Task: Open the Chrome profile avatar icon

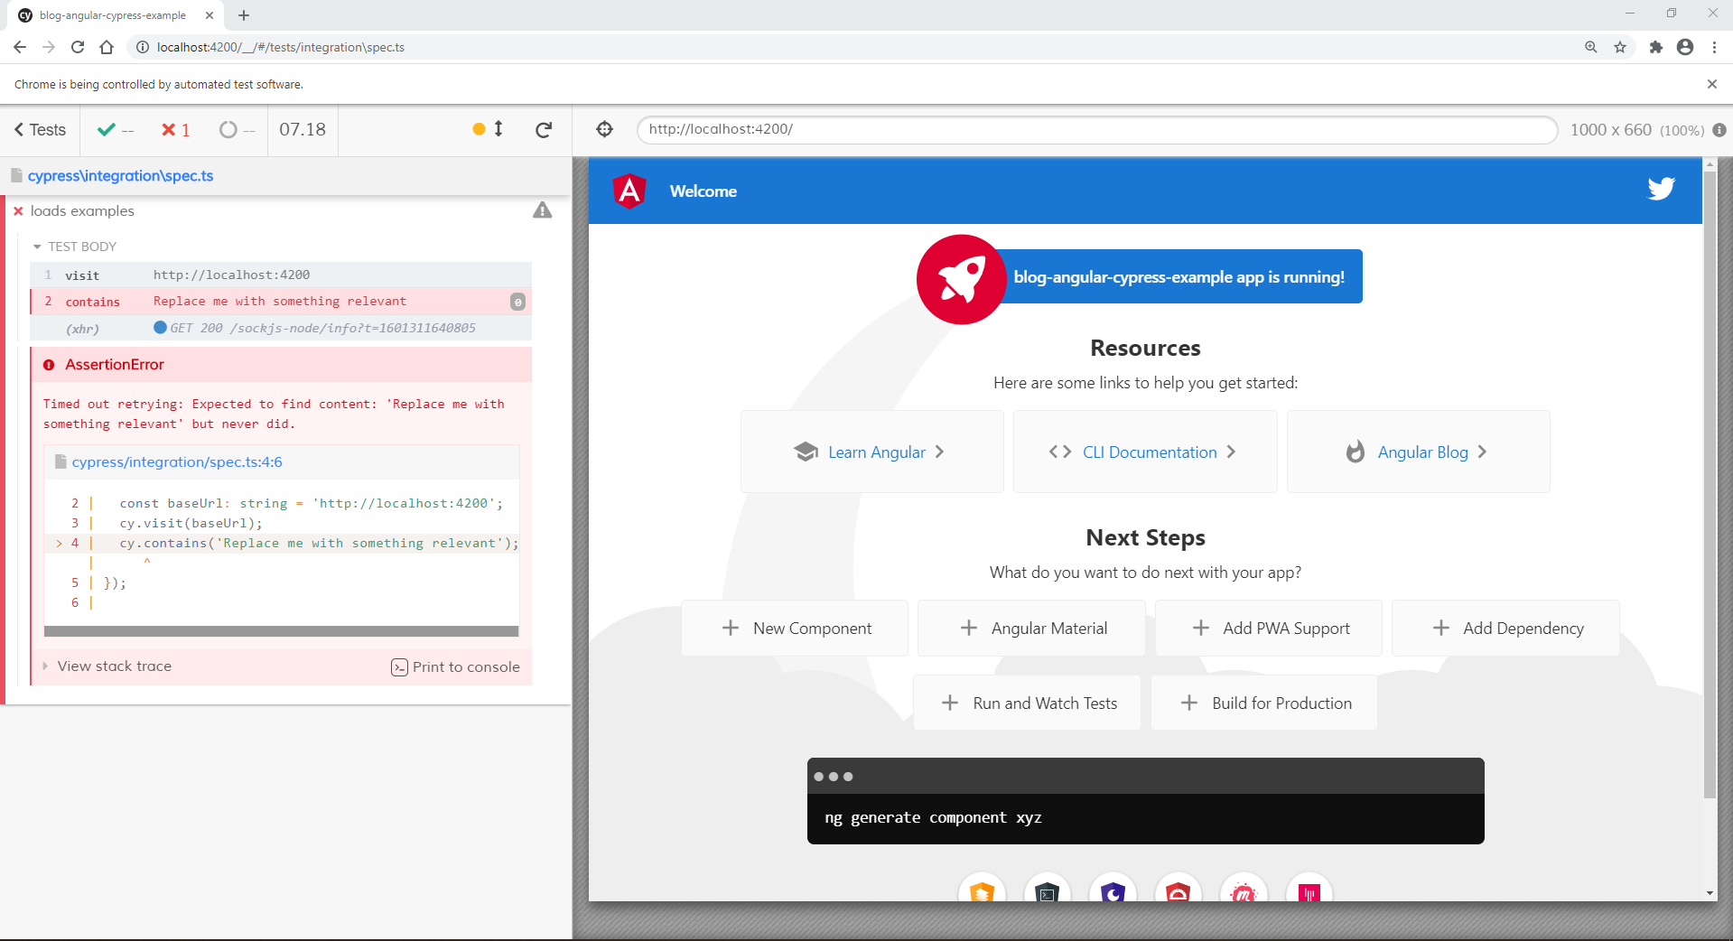Action: click(x=1685, y=47)
